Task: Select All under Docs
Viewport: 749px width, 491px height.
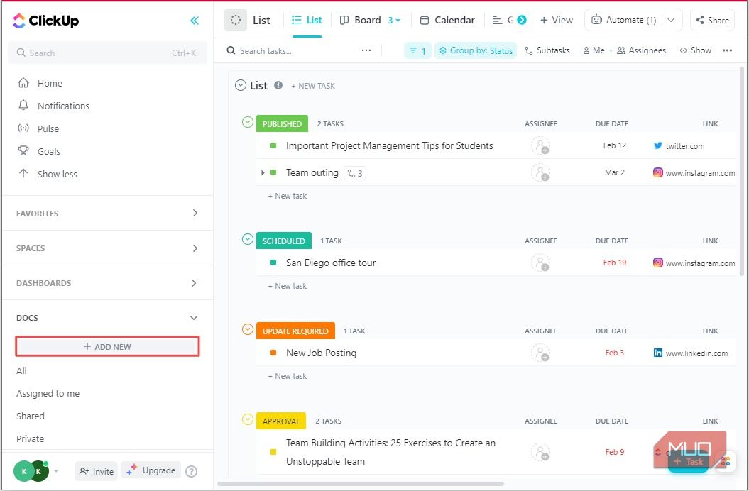Action: 21,370
